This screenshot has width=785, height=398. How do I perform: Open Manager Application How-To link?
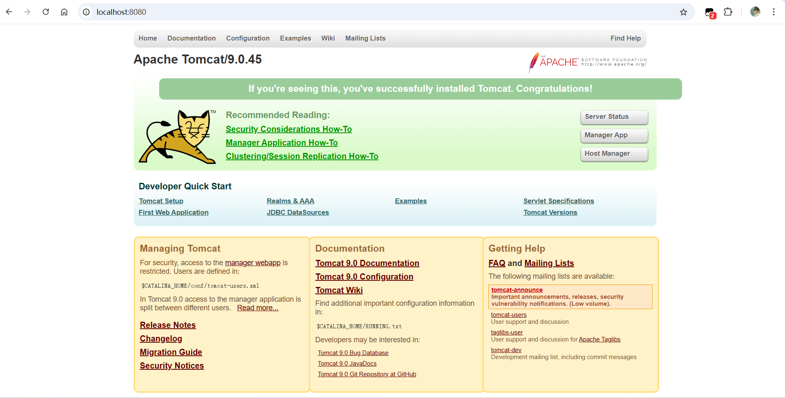(282, 143)
